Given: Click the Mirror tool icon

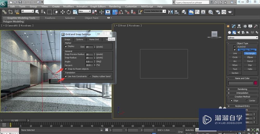Looking at the screenshot, I should 171,12.
